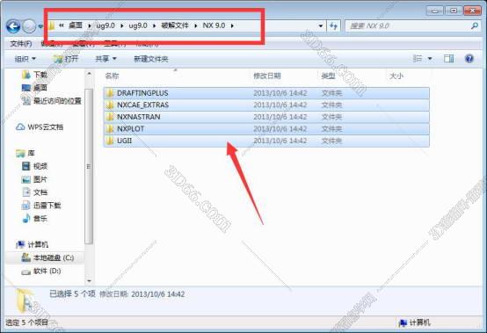Click the NX 9.0 breadcrumb segment
Viewport: 487px width, 333px height.
point(214,25)
